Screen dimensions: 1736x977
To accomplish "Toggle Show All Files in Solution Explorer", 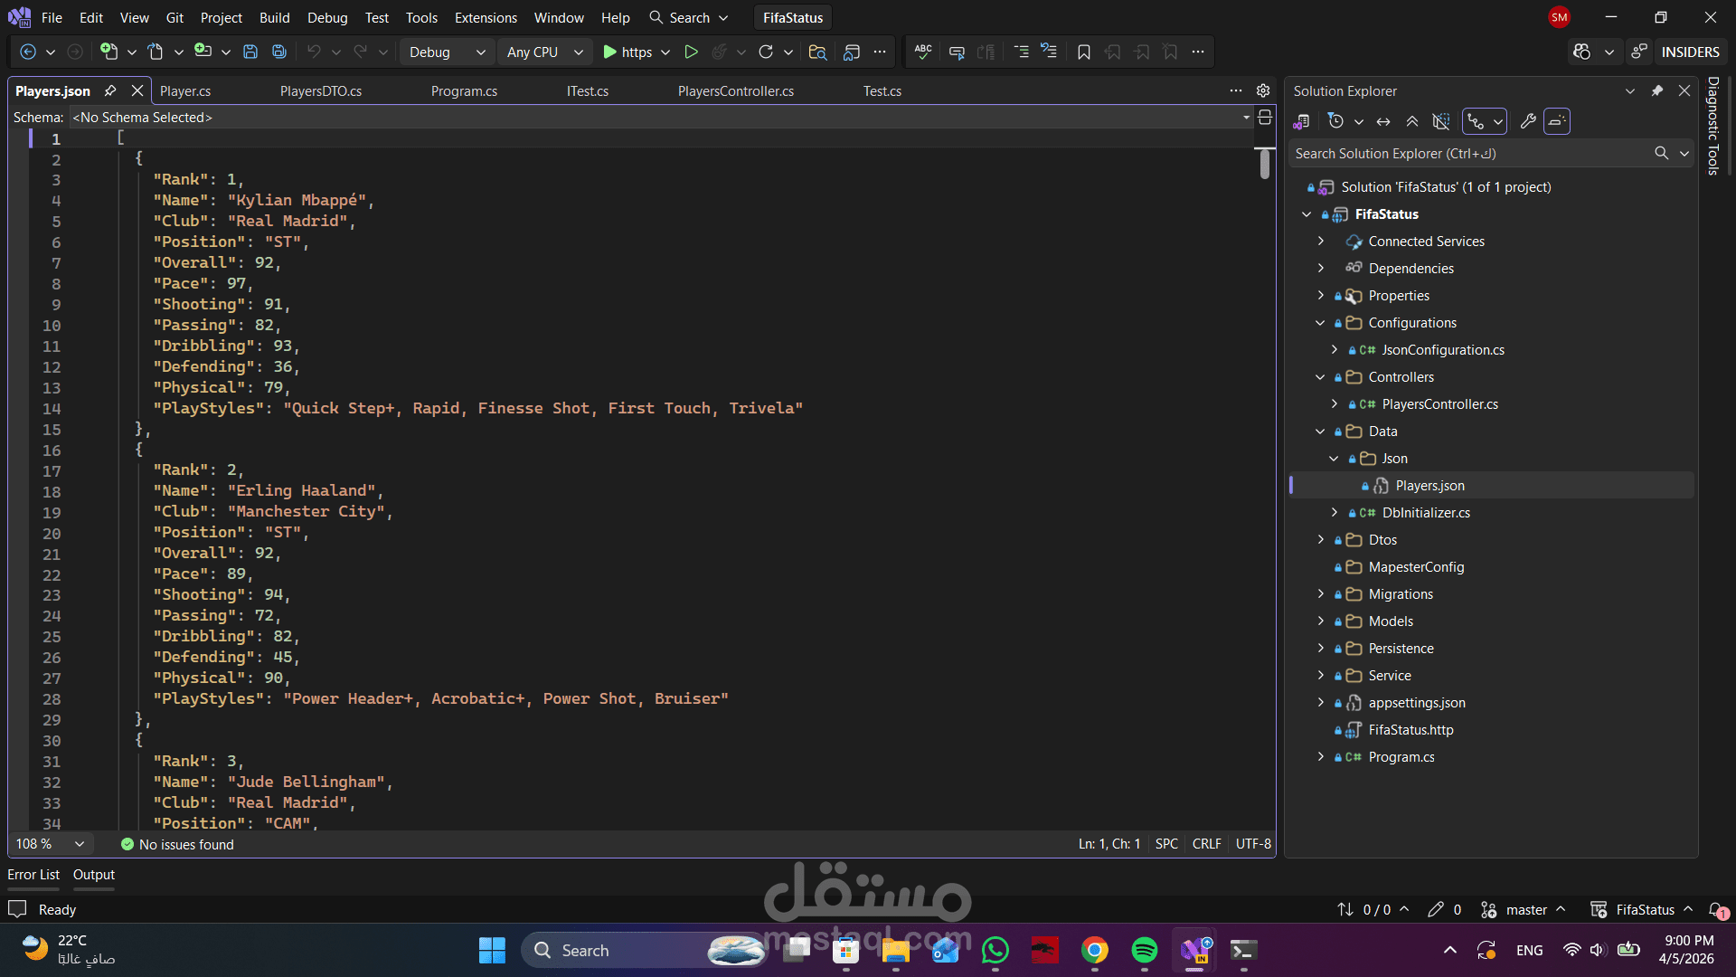I will (x=1441, y=121).
